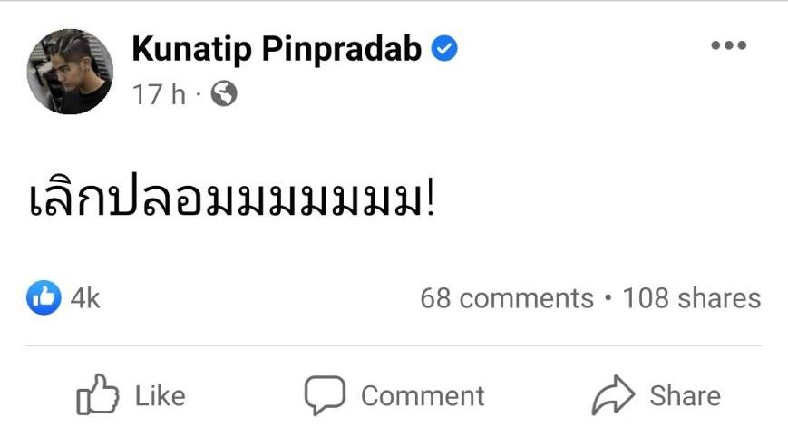Click the dot between timestamp and globe

tap(200, 94)
